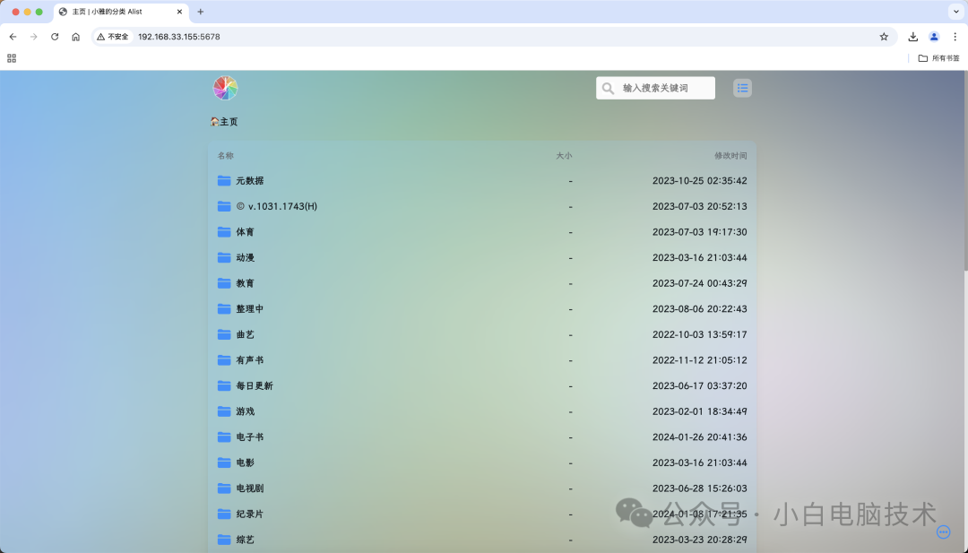This screenshot has height=553, width=968.
Task: Open the 所有书签 bookmarks folder
Action: pos(938,58)
